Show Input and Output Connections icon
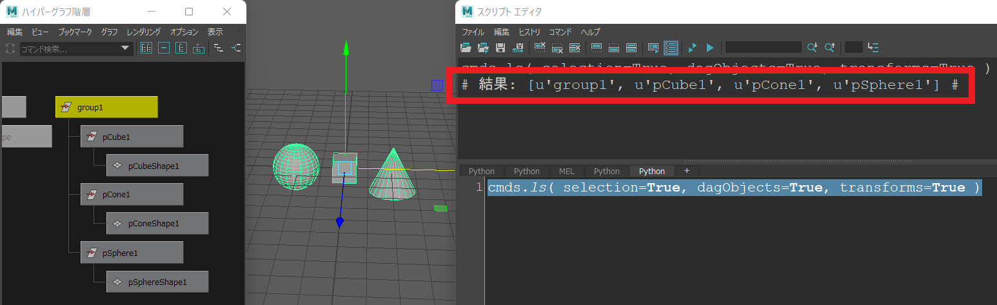Image resolution: width=997 pixels, height=305 pixels. pos(237,48)
